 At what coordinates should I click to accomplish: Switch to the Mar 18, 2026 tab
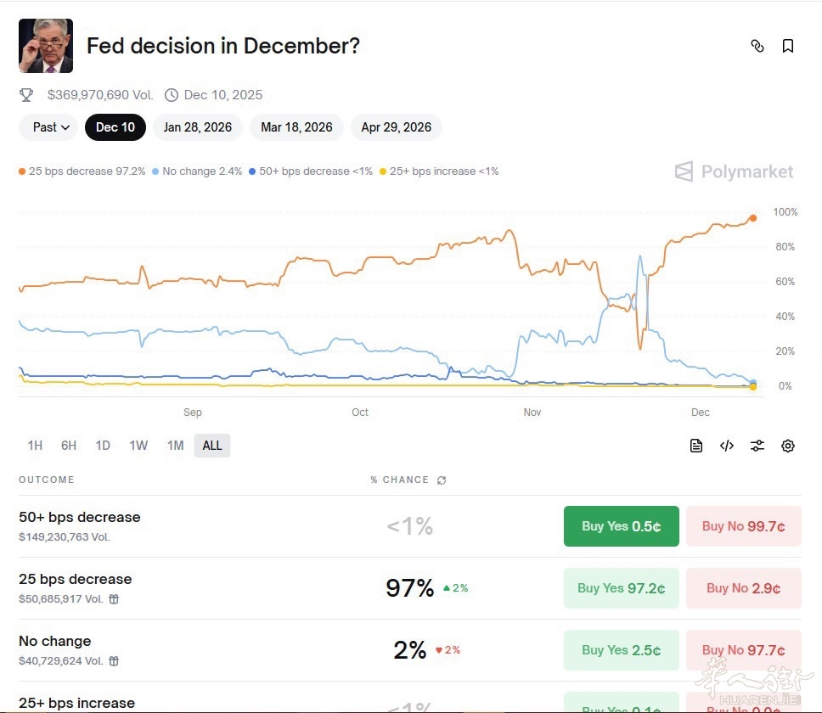296,127
